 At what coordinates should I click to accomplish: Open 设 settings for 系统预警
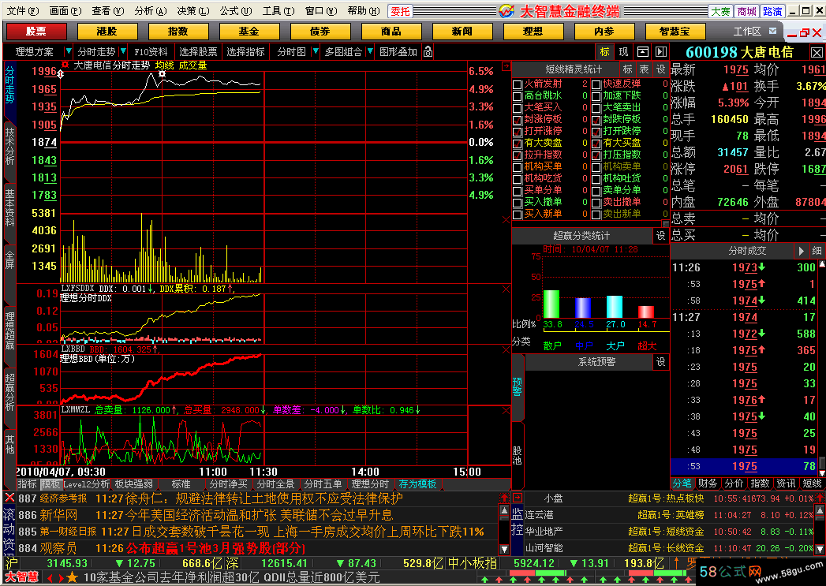coord(660,362)
